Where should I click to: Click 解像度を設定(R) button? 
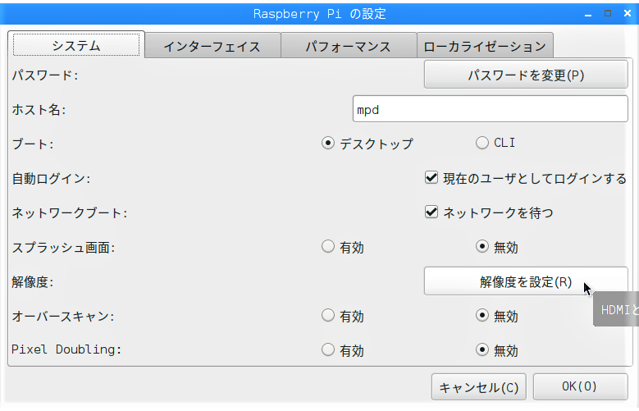tap(526, 281)
